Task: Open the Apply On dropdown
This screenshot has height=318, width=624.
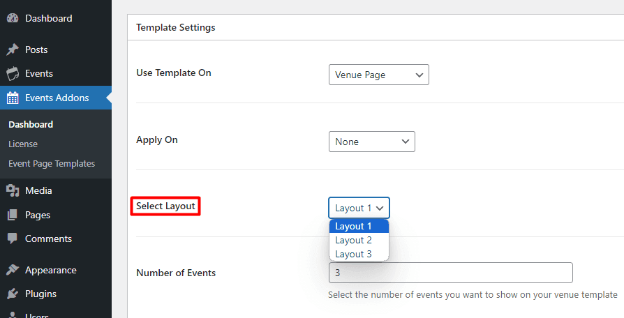Action: click(371, 142)
